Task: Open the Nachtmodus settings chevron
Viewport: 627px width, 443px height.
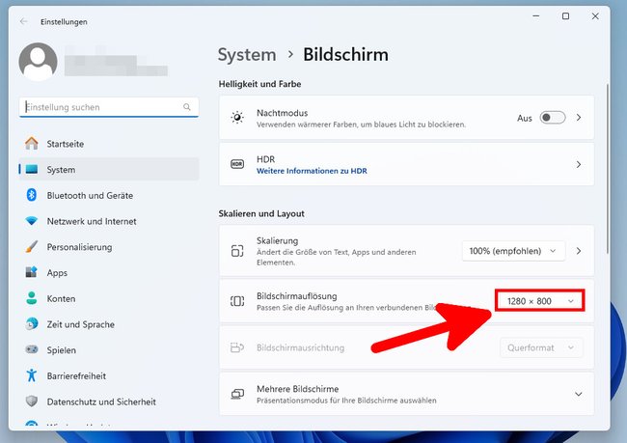Action: (x=579, y=118)
